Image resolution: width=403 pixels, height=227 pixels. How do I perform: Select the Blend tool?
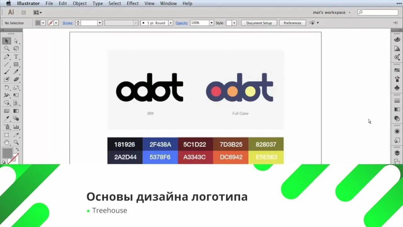(16, 119)
